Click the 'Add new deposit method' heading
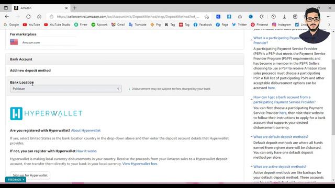335x188 pixels. click(x=30, y=70)
